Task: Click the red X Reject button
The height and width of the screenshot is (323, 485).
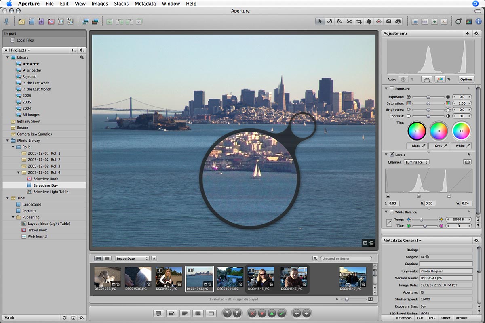Action: click(252, 313)
